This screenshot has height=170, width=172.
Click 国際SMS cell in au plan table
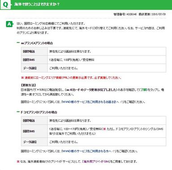tap(34, 60)
